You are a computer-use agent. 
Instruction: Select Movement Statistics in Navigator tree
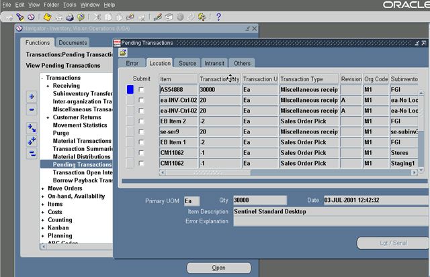80,125
